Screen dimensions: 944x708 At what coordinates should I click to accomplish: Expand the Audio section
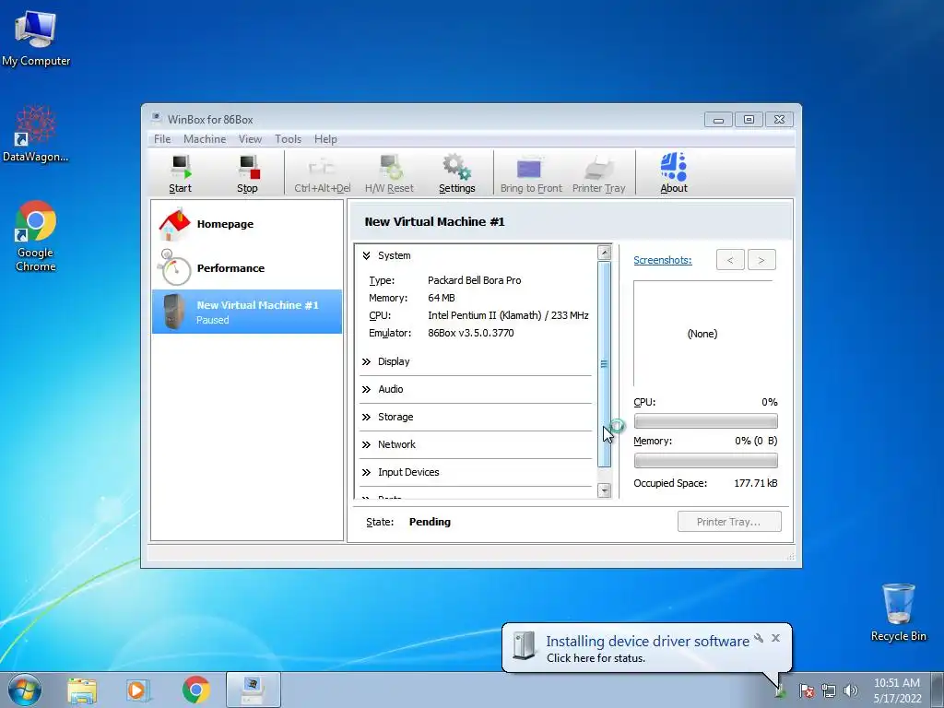(x=366, y=390)
